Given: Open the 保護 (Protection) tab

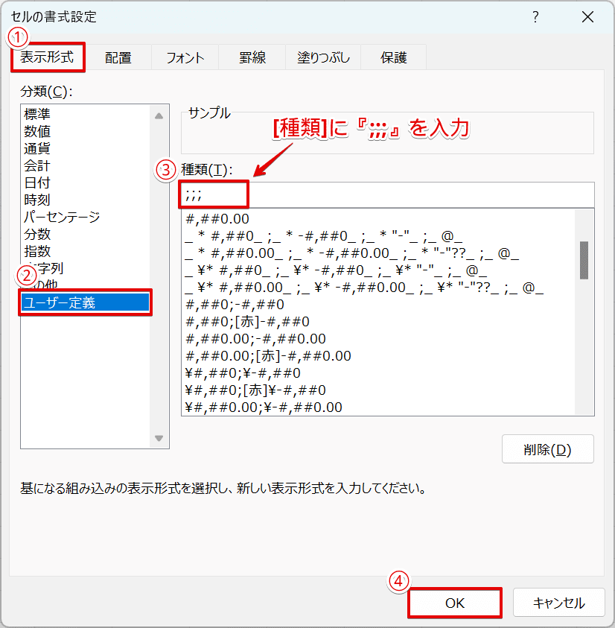Looking at the screenshot, I should click(393, 57).
